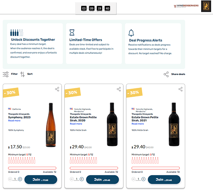
Task: Join the Petite Sirah 2021 deal
Action: pyautogui.click(x=164, y=180)
